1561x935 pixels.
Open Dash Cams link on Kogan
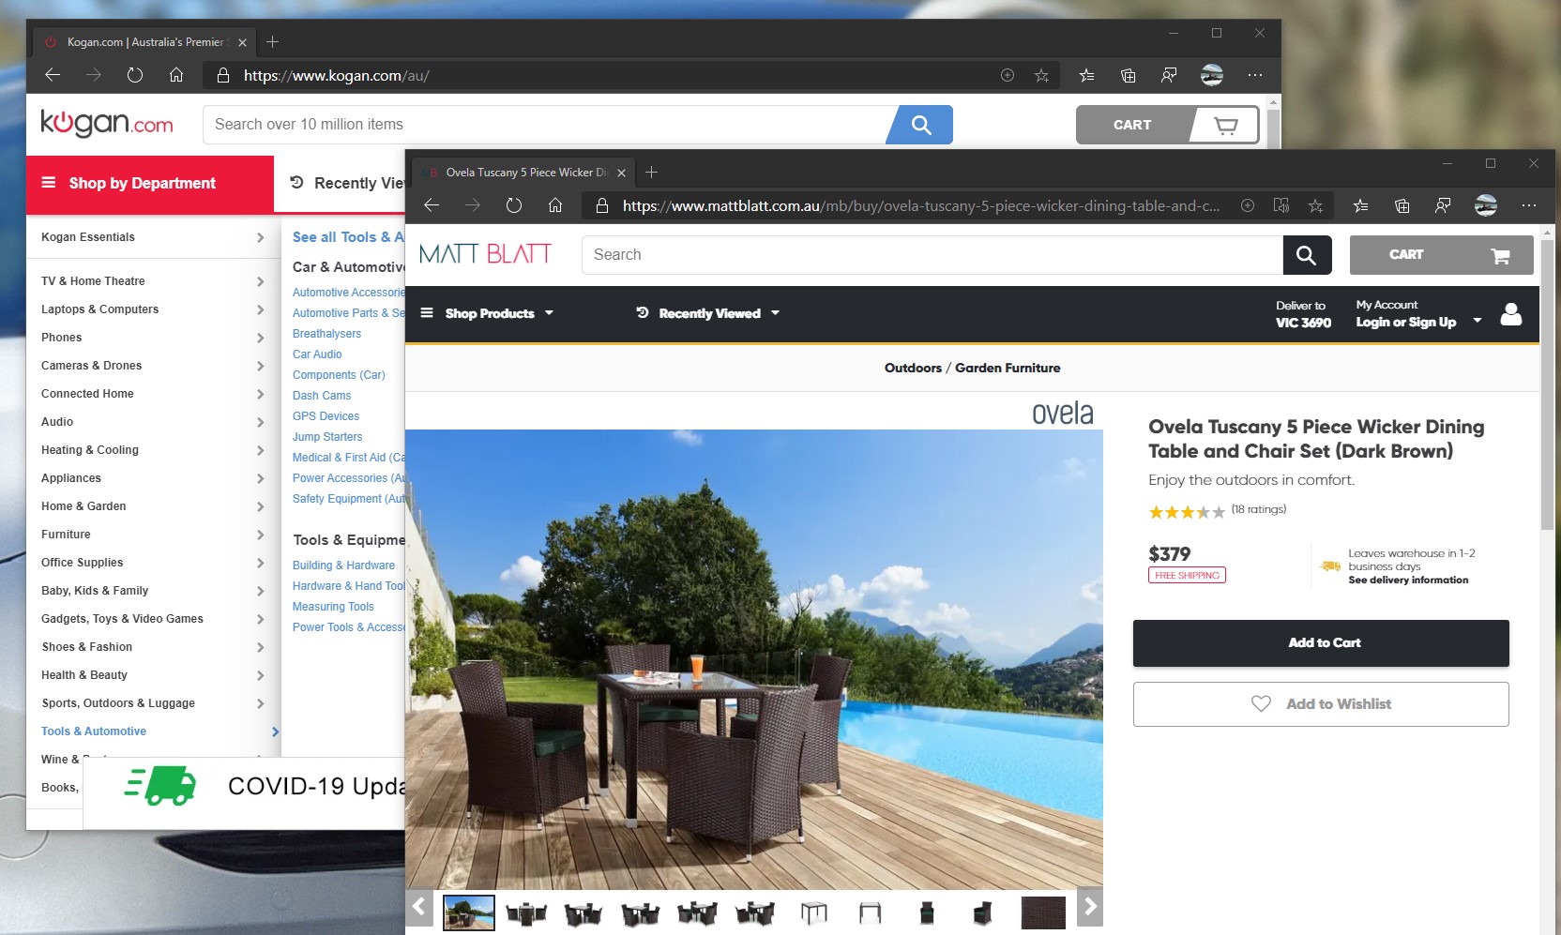click(x=322, y=396)
